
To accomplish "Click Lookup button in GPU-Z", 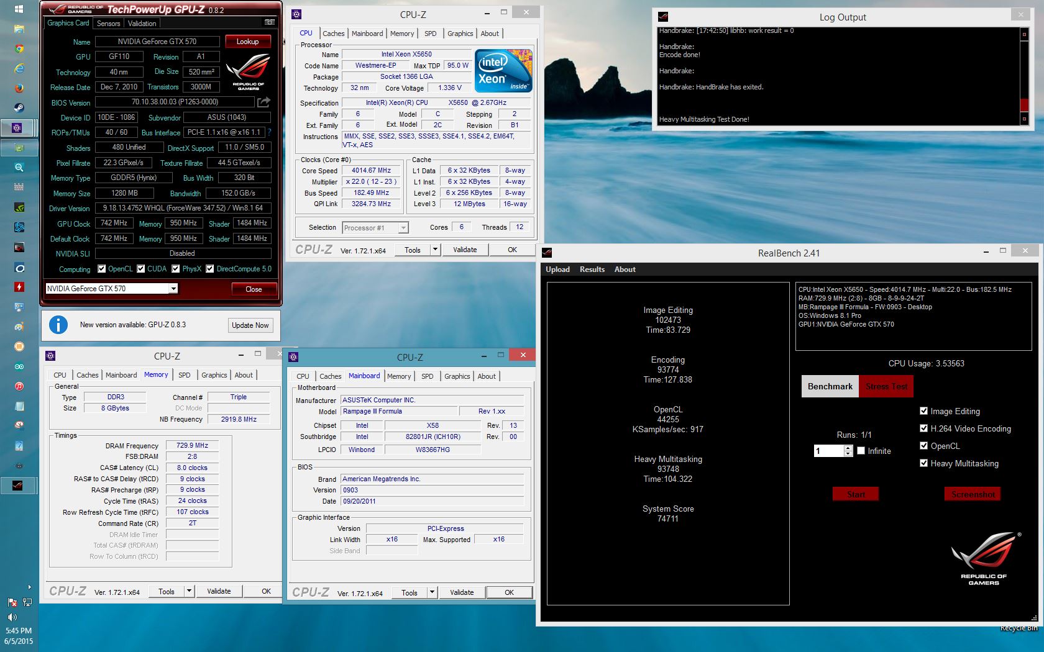I will point(247,42).
